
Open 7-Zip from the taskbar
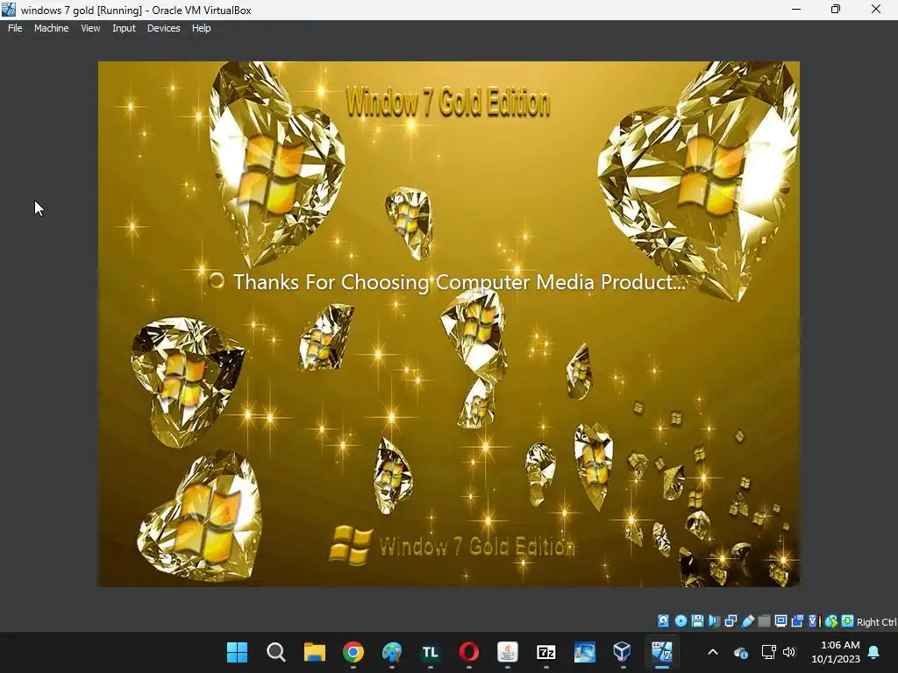[x=545, y=652]
